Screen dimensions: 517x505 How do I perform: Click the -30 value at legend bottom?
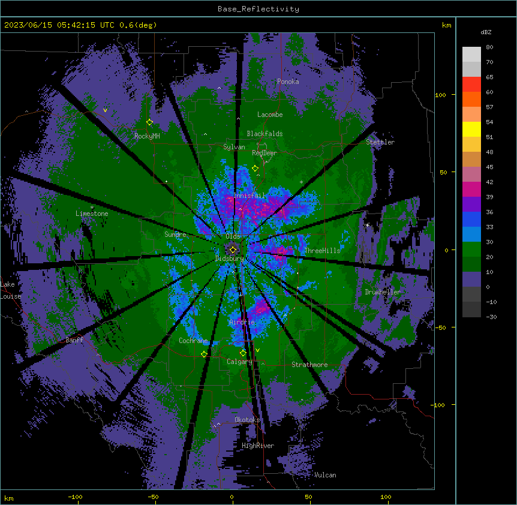coord(491,317)
